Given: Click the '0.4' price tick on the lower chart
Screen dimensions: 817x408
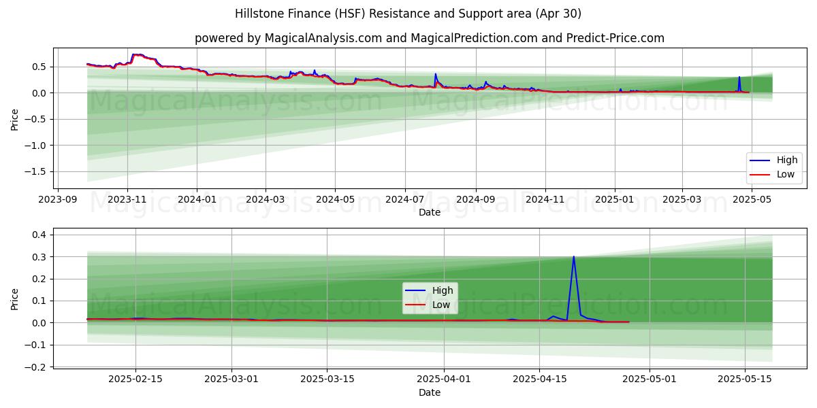Looking at the screenshot, I should click(41, 235).
